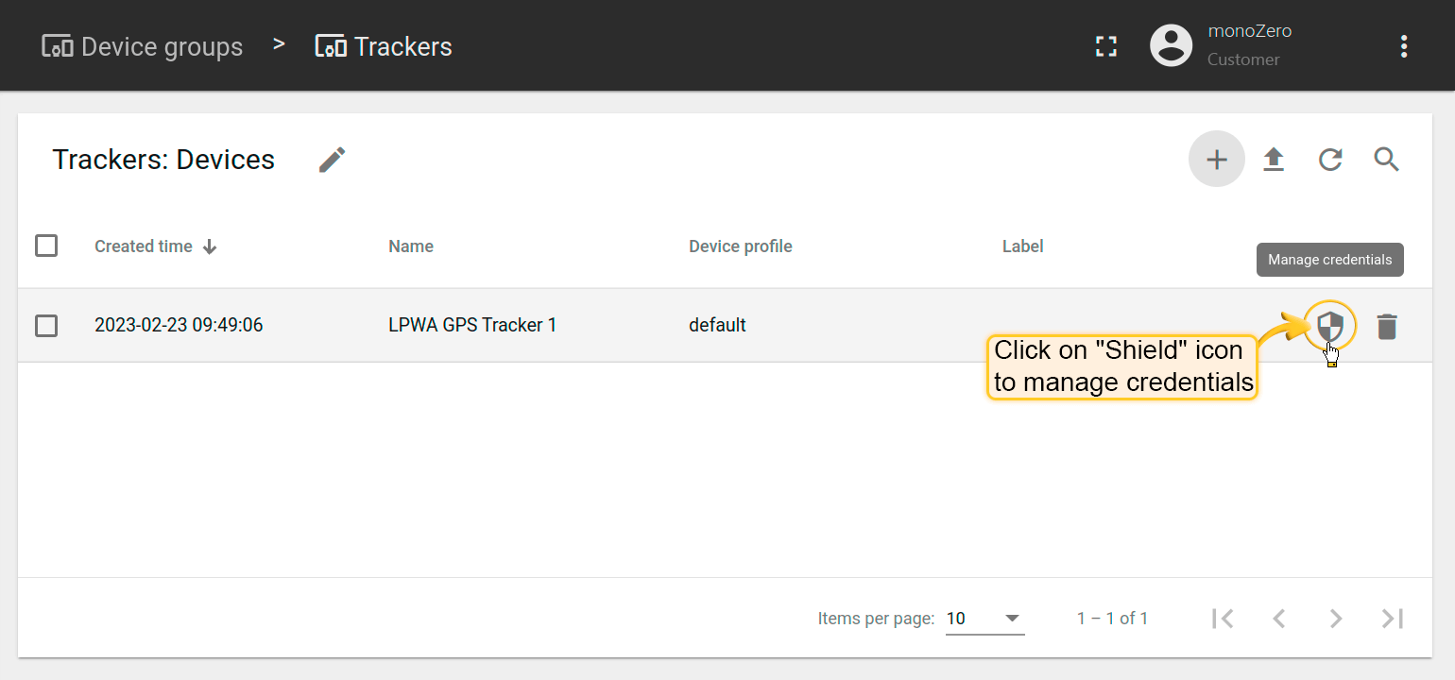
Task: Go to Device groups breadcrumb
Action: point(143,46)
